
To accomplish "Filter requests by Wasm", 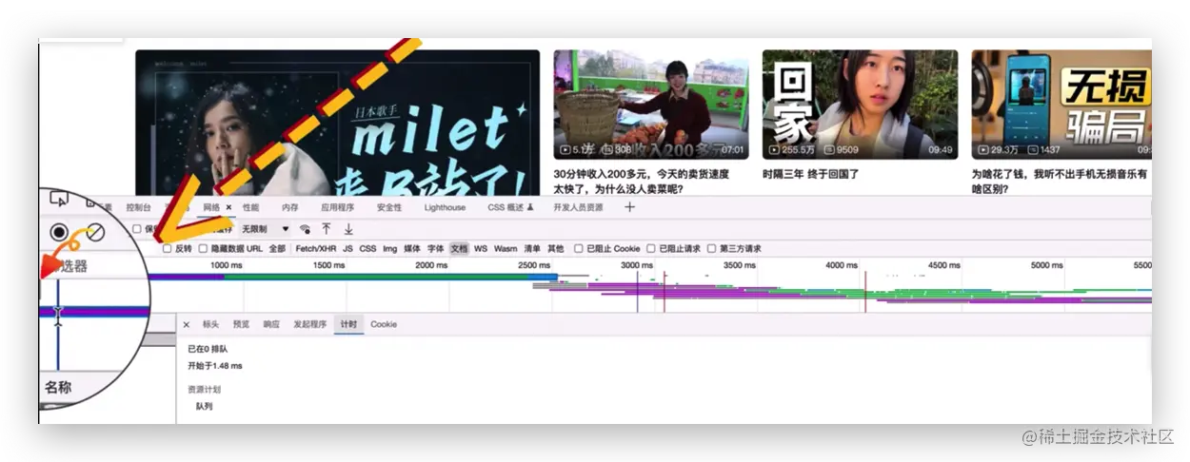I will tap(506, 249).
